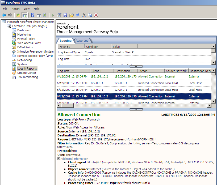Open the File menu

(5, 9)
